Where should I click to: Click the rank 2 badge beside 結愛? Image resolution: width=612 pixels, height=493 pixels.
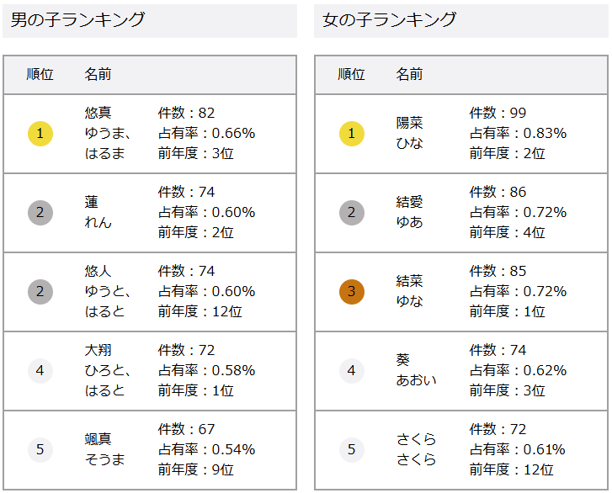coord(352,212)
